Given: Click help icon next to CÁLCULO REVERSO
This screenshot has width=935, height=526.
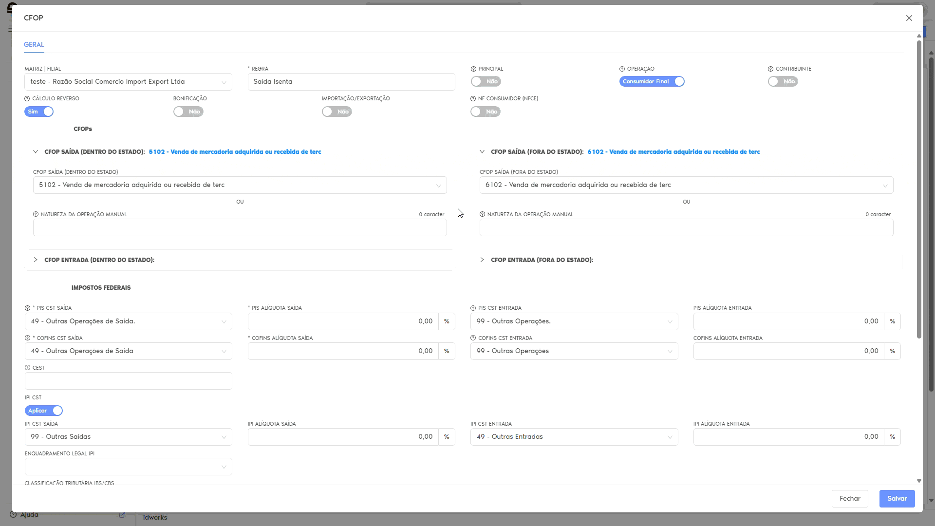Looking at the screenshot, I should [27, 99].
